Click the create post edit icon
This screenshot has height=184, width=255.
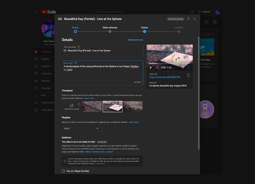215,22
